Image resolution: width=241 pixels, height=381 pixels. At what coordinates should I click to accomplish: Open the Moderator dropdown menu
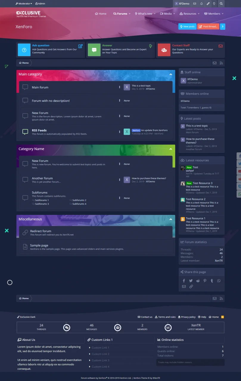click(24, 4)
